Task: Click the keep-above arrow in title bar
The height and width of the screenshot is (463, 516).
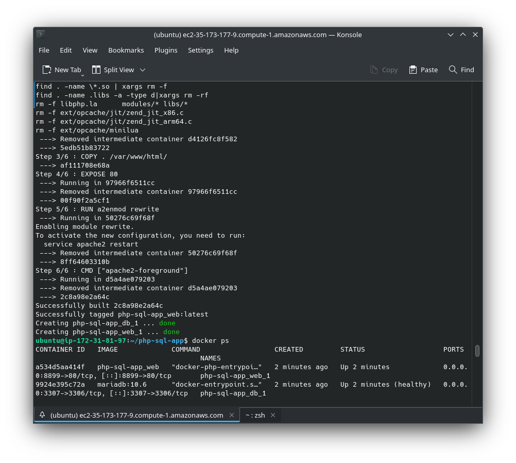Action: click(x=463, y=35)
